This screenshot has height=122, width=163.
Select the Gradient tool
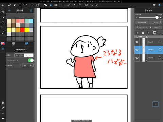56,5
